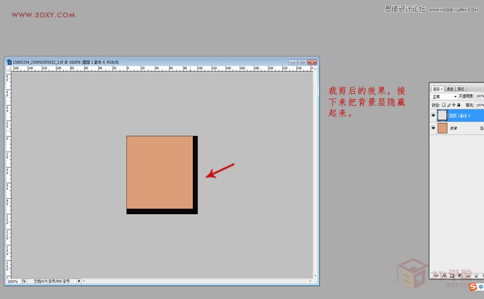Click the 1600% zoom field in status bar

coord(13,281)
